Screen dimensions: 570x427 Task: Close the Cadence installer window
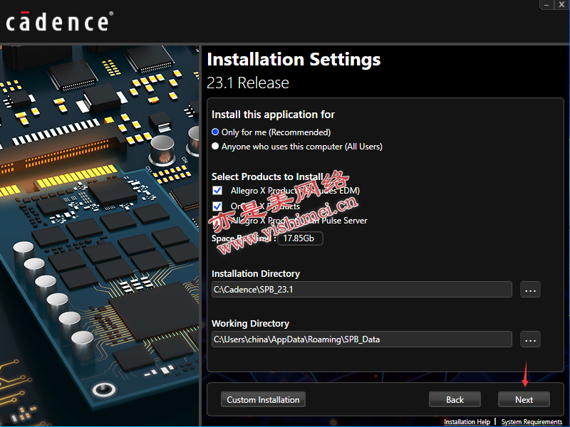point(561,5)
